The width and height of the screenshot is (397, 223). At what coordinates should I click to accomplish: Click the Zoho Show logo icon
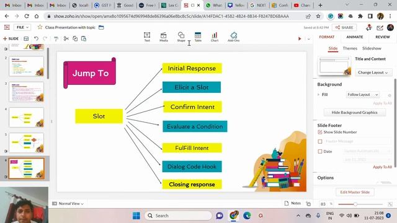pos(7,27)
